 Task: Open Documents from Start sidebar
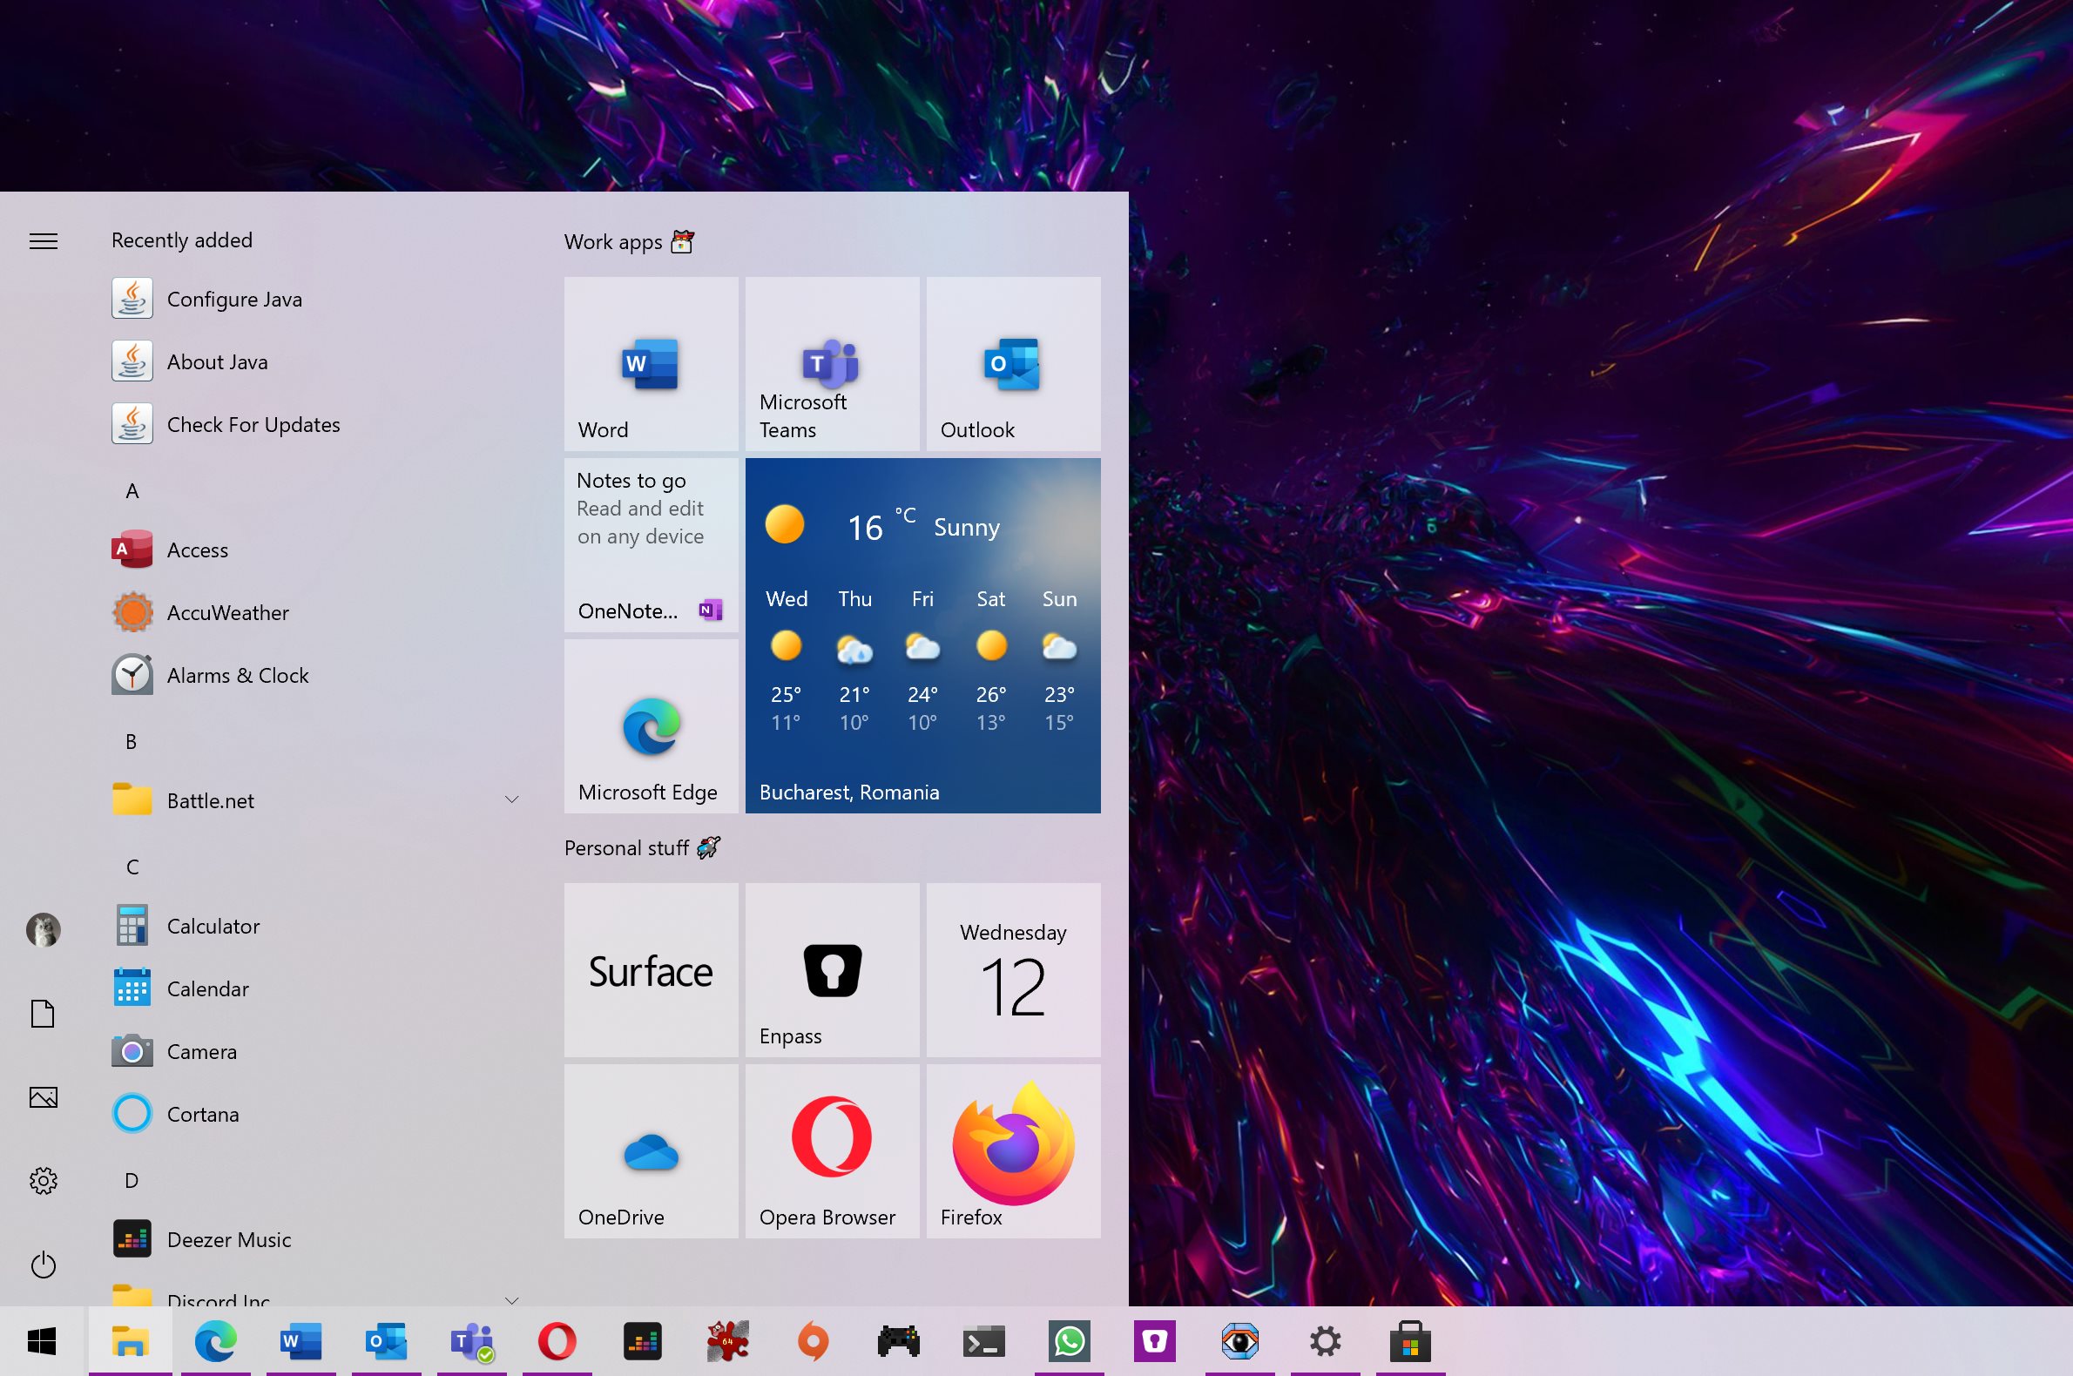pyautogui.click(x=43, y=1014)
